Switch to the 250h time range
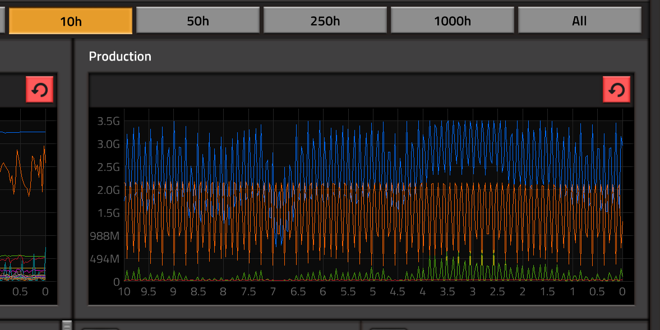 (325, 21)
